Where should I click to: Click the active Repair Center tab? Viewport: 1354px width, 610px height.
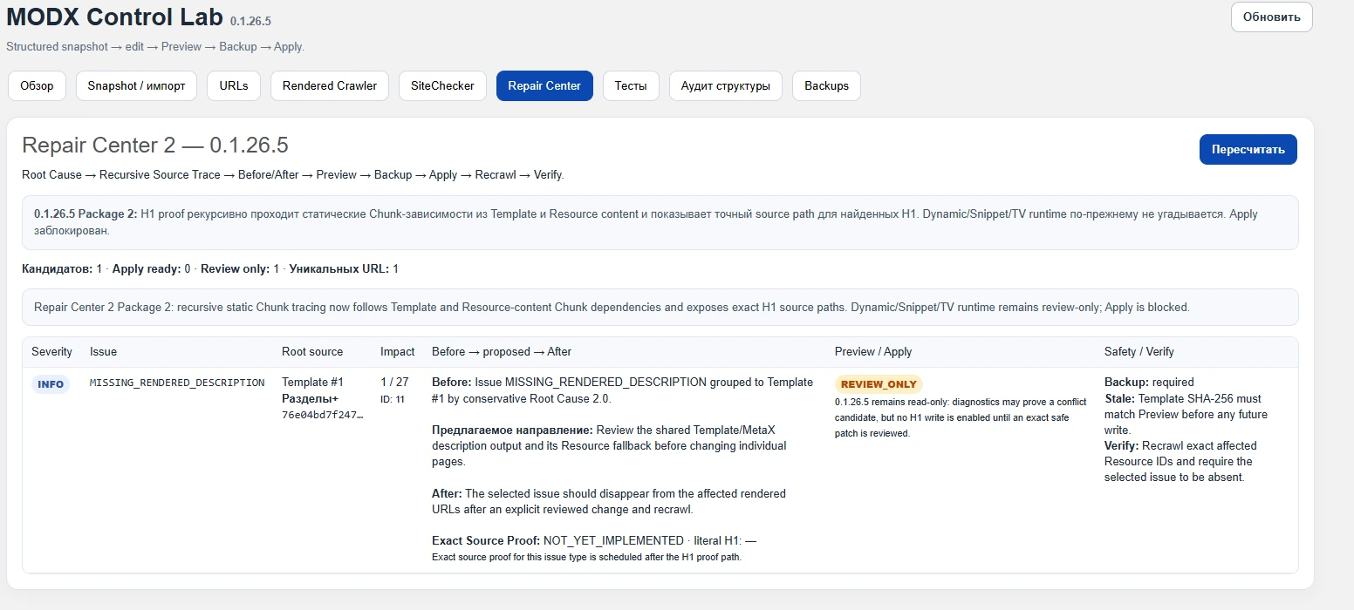click(x=544, y=86)
